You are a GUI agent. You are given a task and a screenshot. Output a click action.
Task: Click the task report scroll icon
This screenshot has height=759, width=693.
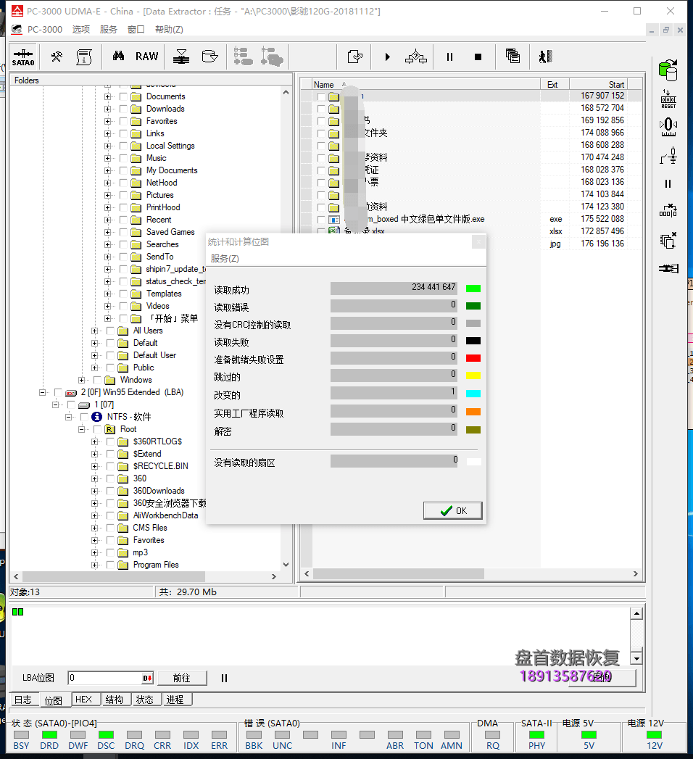click(84, 57)
